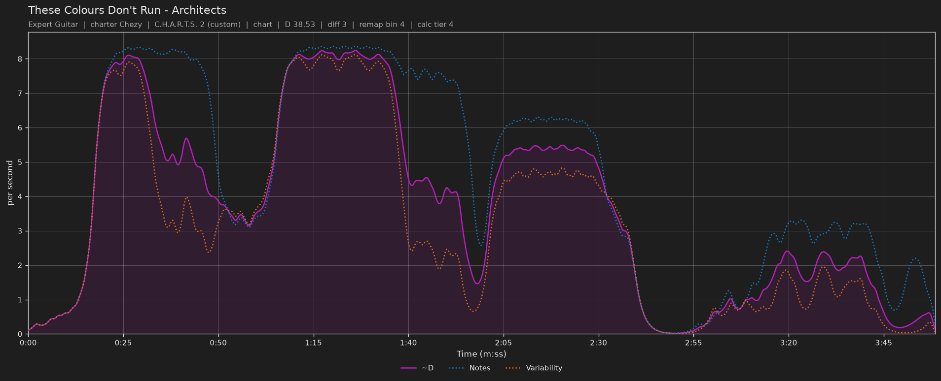Click the "Notes" legend label
This screenshot has height=381, width=941.
(480, 368)
